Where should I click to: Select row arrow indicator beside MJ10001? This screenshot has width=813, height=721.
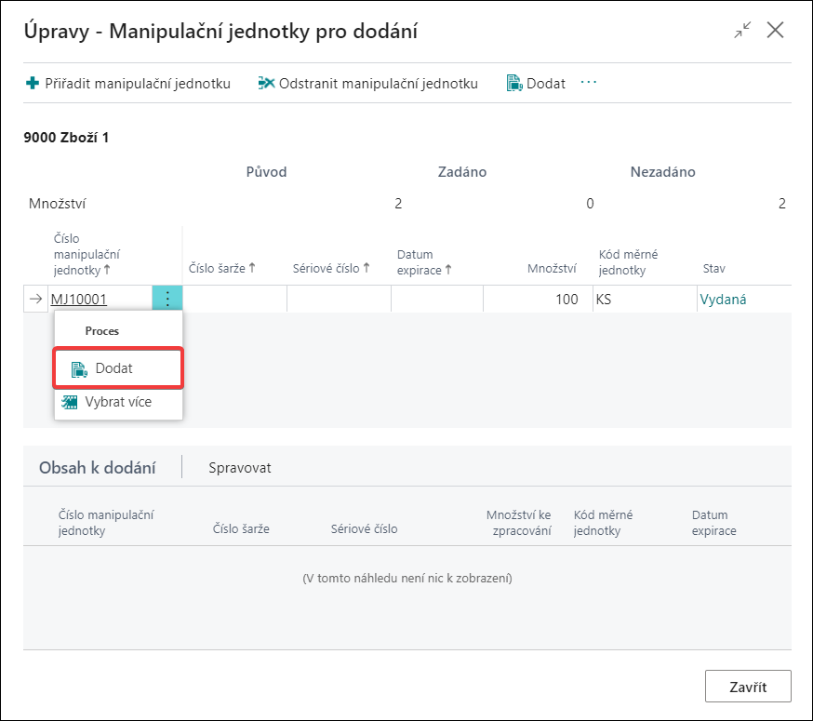click(x=35, y=299)
